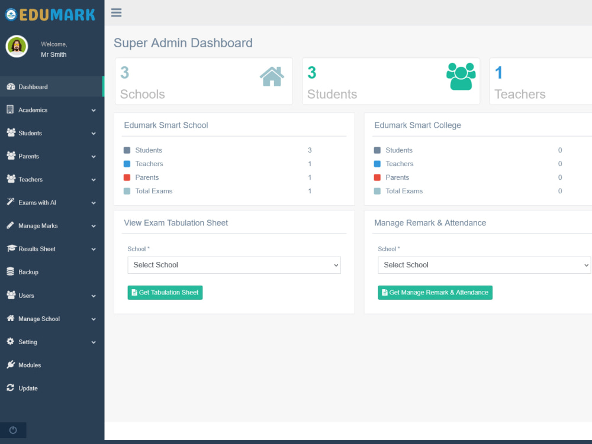Click the Results Sheet graduation cap icon
Image resolution: width=592 pixels, height=444 pixels.
tap(11, 248)
